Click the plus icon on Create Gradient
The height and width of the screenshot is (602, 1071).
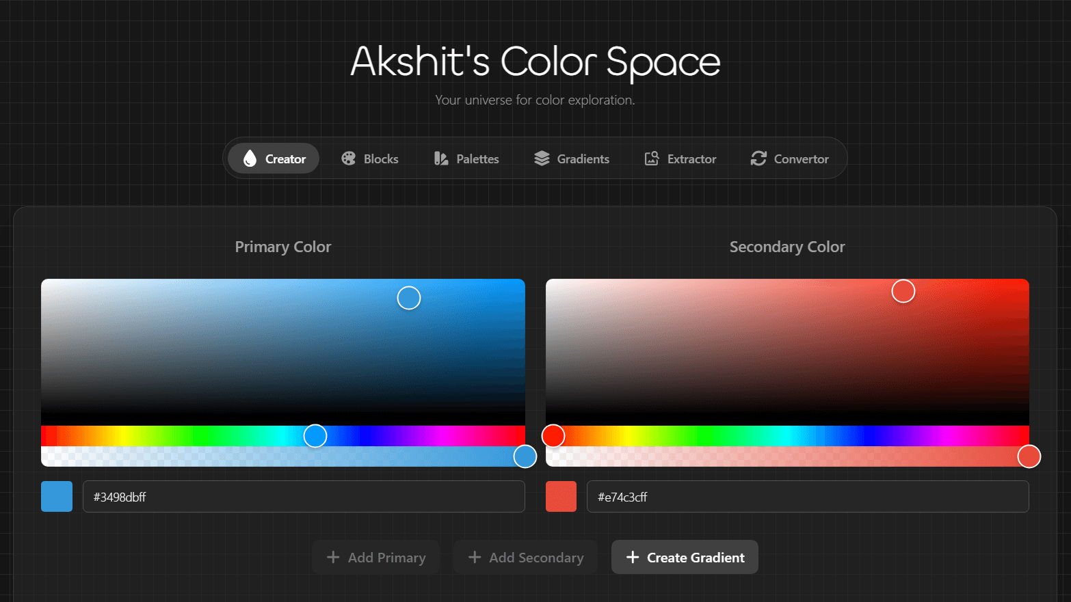click(633, 557)
